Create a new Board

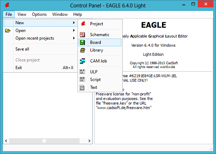tap(100, 42)
